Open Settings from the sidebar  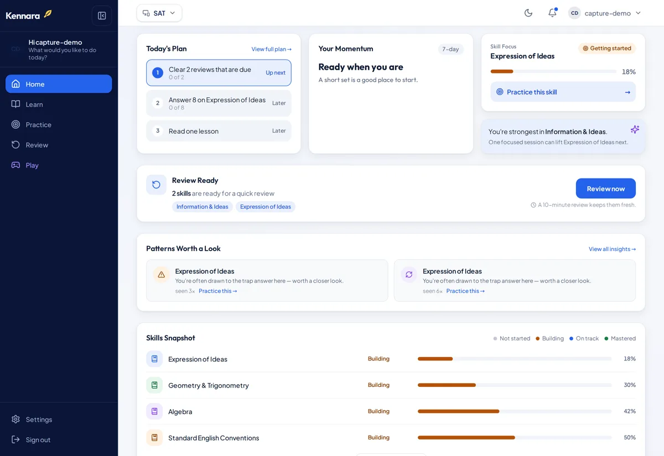59,420
